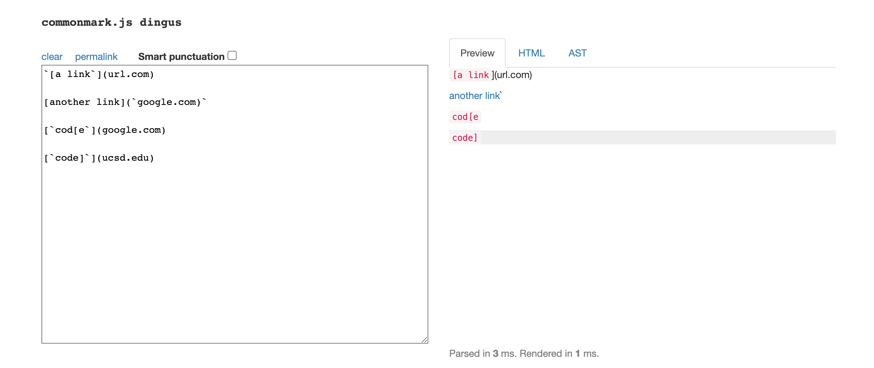
Task: Click the '](url.com)' text in preview
Action: [512, 75]
